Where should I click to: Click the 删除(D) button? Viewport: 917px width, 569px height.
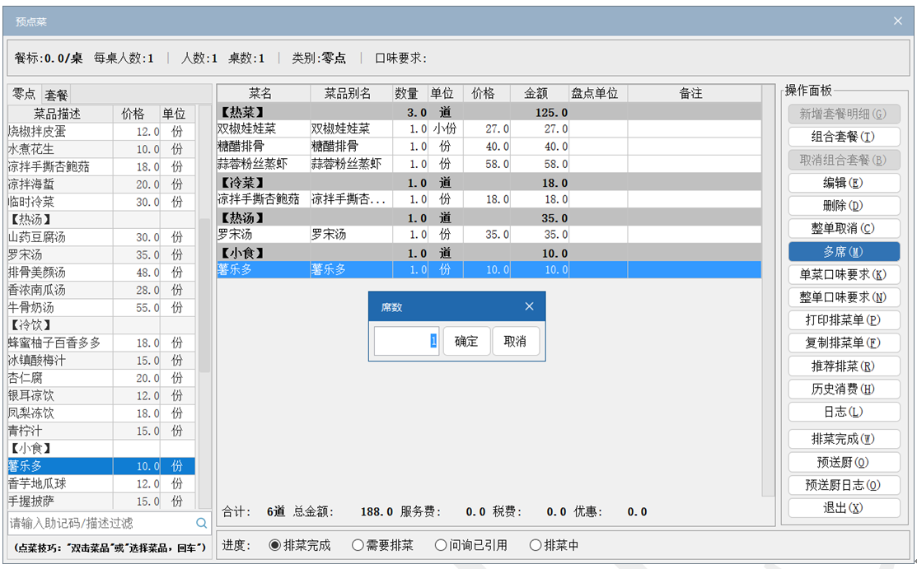pyautogui.click(x=844, y=206)
